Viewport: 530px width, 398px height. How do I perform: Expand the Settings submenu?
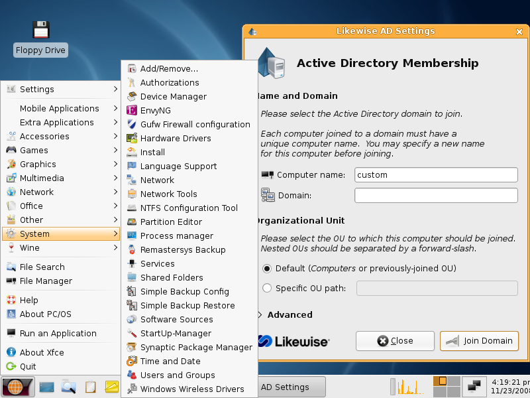(61, 89)
